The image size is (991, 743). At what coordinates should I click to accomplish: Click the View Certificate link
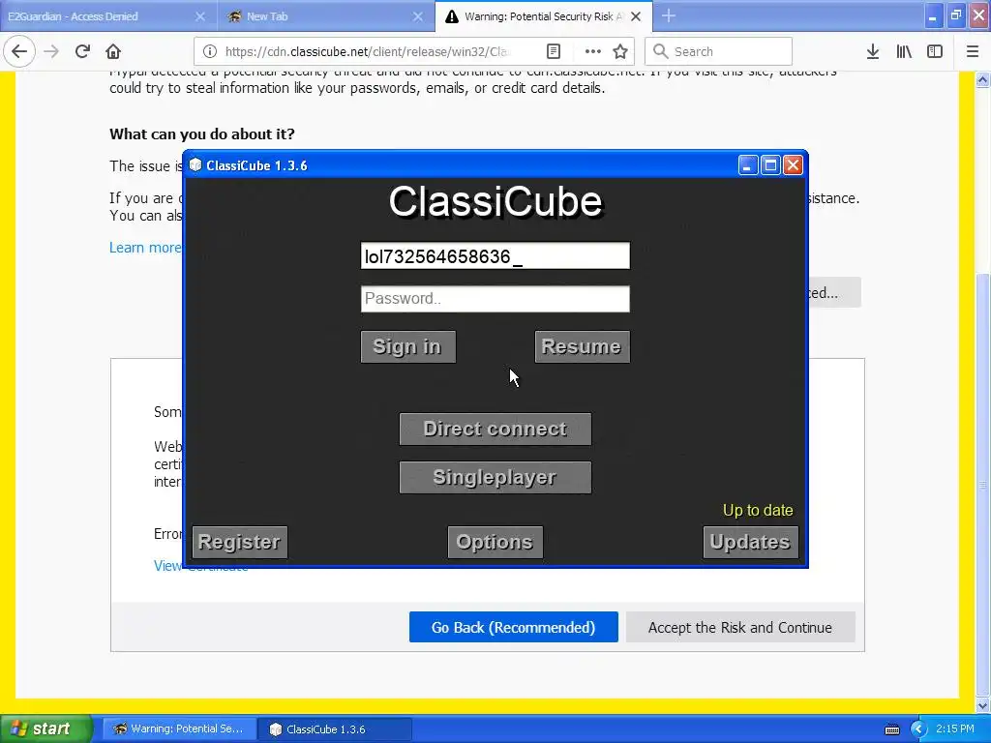point(199,565)
